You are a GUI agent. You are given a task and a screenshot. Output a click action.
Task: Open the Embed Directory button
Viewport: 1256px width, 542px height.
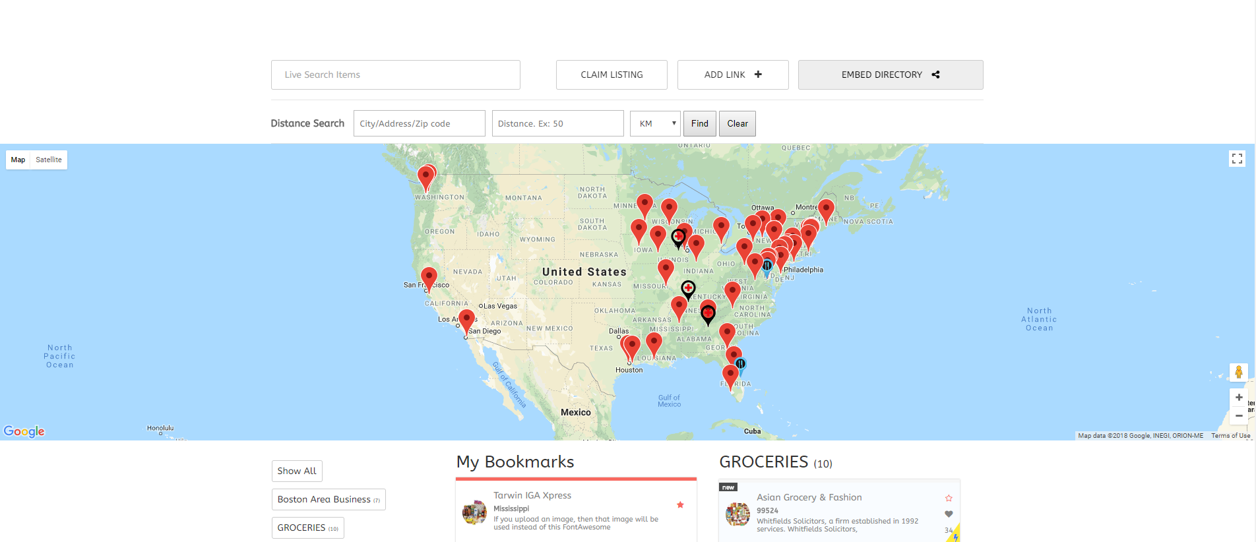(x=891, y=75)
